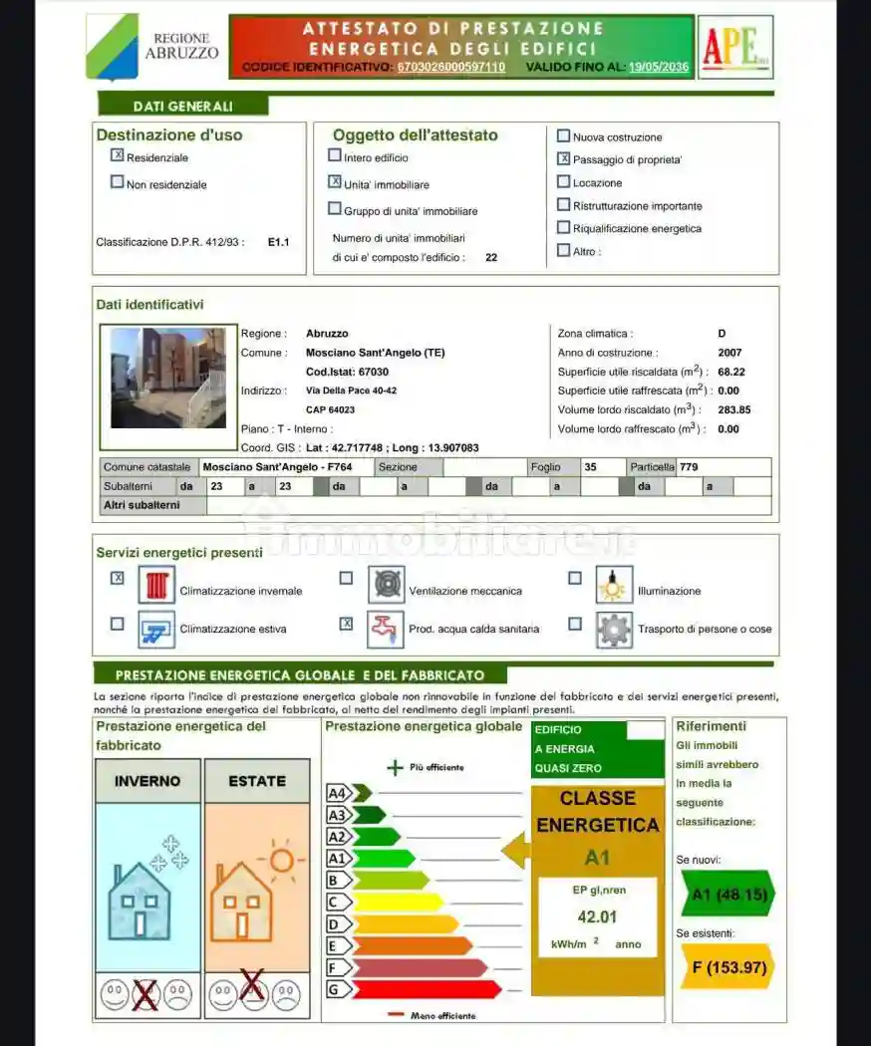Click the winter house snowflake icon
871x1046 pixels.
point(148,888)
